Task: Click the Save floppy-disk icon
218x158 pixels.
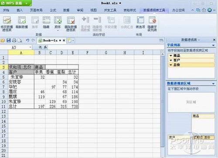Action: pyautogui.click(x=9, y=40)
